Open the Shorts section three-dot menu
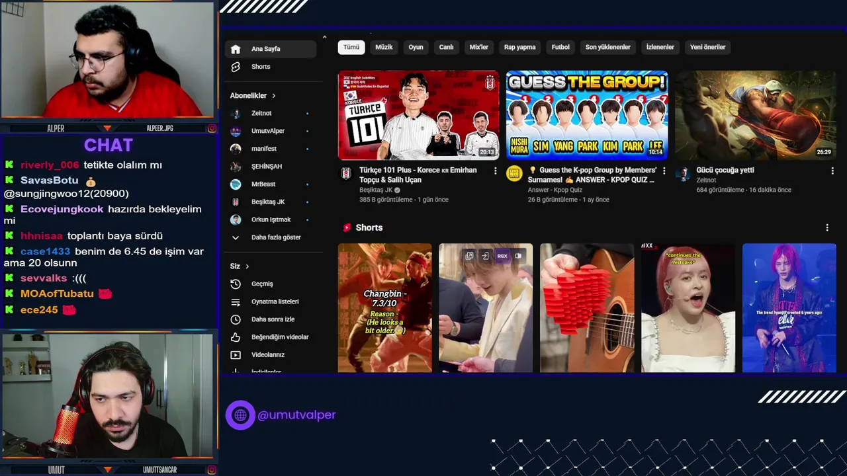847x476 pixels. pos(827,227)
